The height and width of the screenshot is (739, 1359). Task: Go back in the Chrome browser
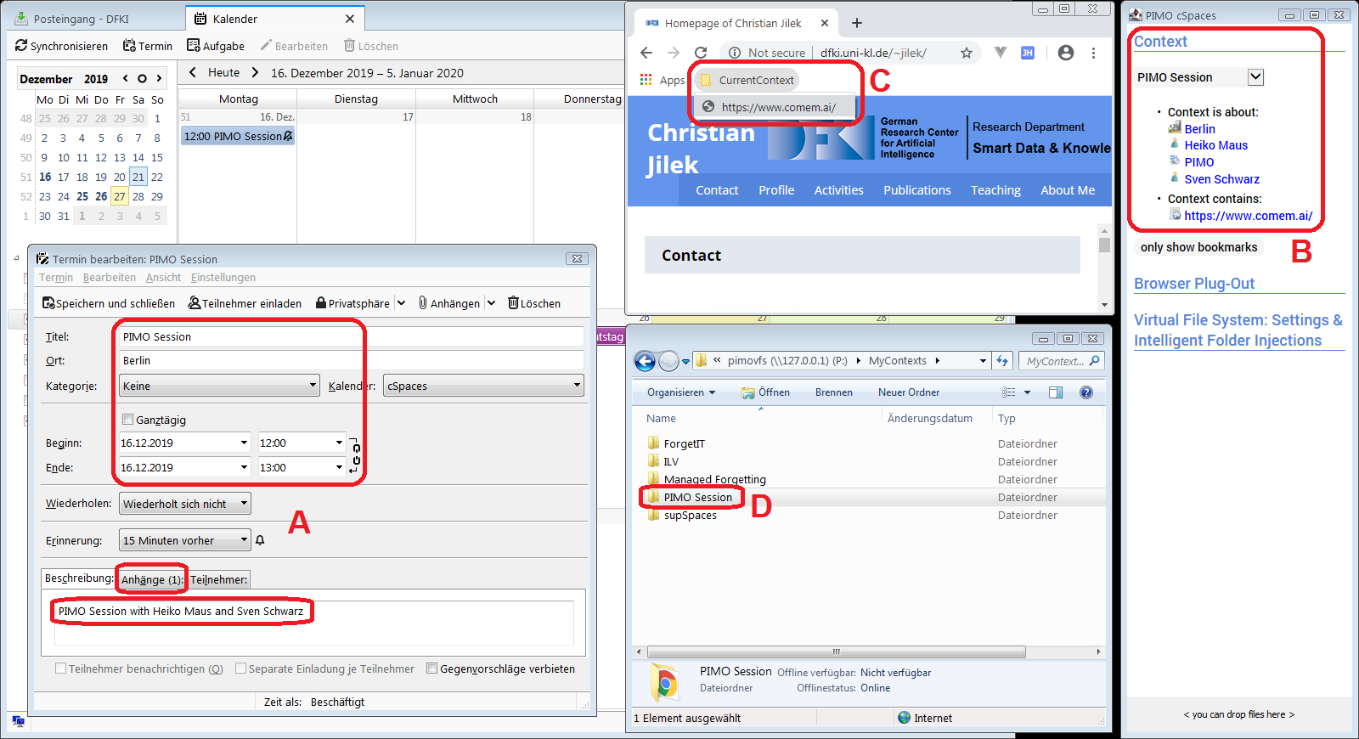click(x=646, y=53)
